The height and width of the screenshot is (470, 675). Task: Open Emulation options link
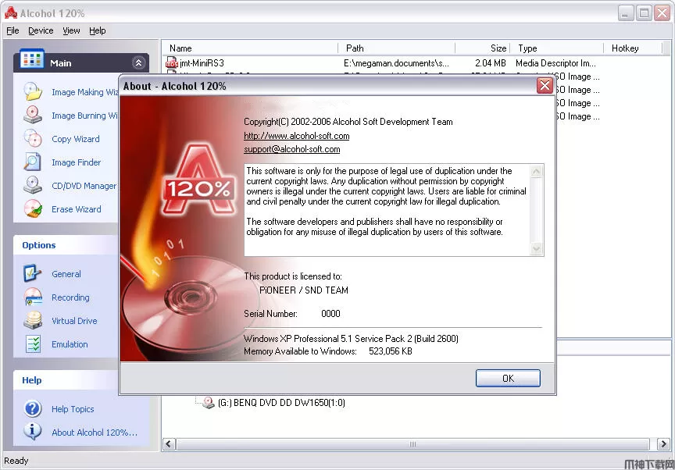(70, 344)
